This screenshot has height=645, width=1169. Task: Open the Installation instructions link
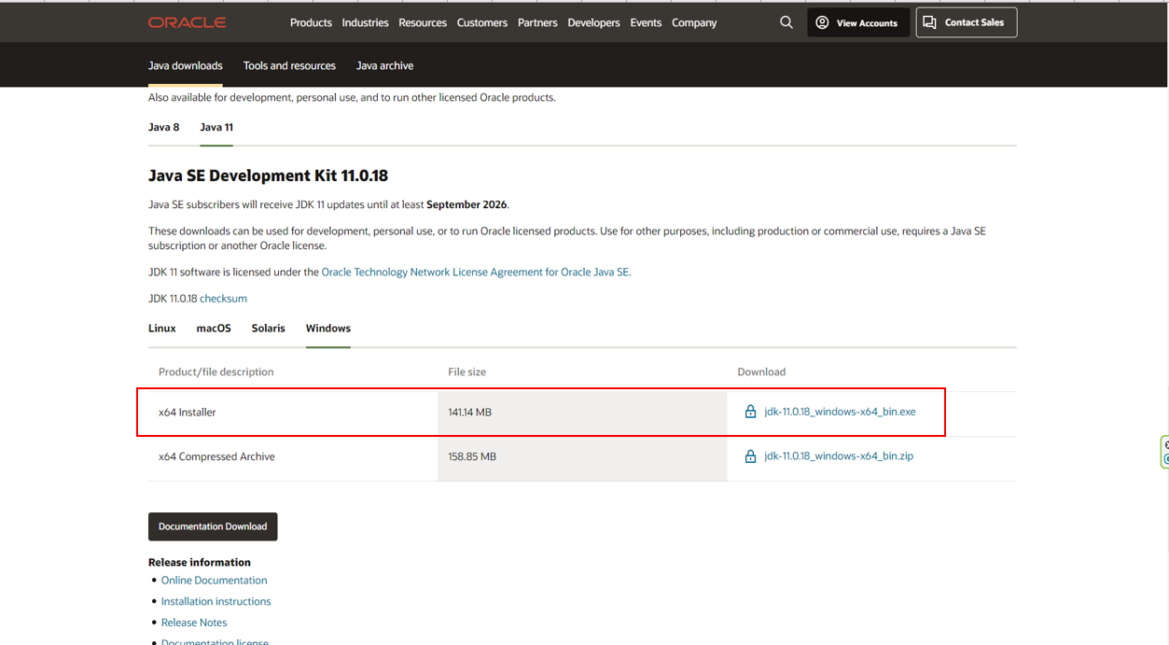(x=216, y=601)
